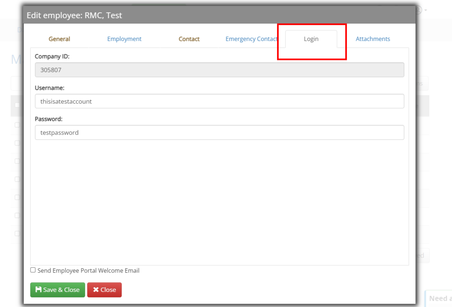Open the Need a help widget
This screenshot has height=307, width=452.
(x=439, y=298)
